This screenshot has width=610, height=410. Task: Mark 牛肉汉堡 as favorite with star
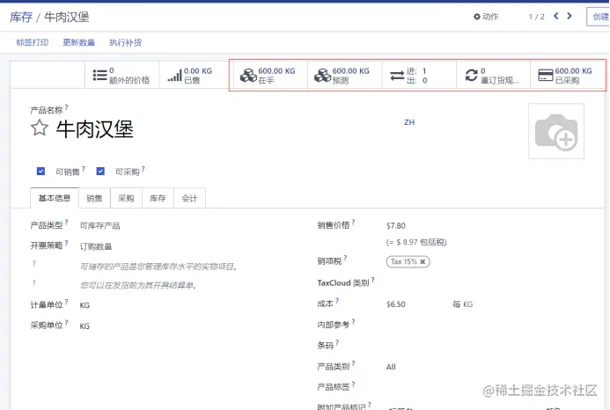pyautogui.click(x=40, y=128)
